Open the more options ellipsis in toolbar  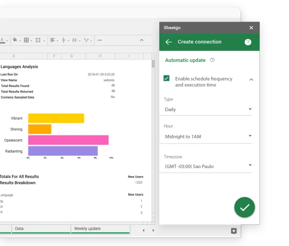[x=100, y=40]
